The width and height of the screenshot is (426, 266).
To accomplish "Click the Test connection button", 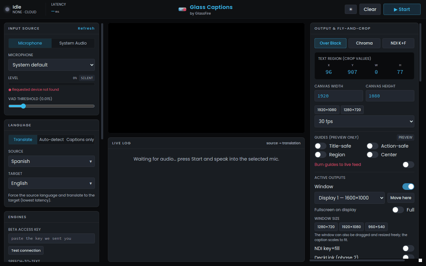I will (x=26, y=250).
